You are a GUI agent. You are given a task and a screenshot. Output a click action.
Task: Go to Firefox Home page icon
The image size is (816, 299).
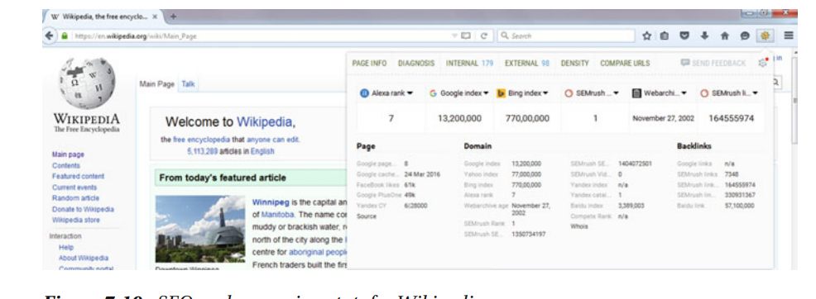(x=724, y=36)
